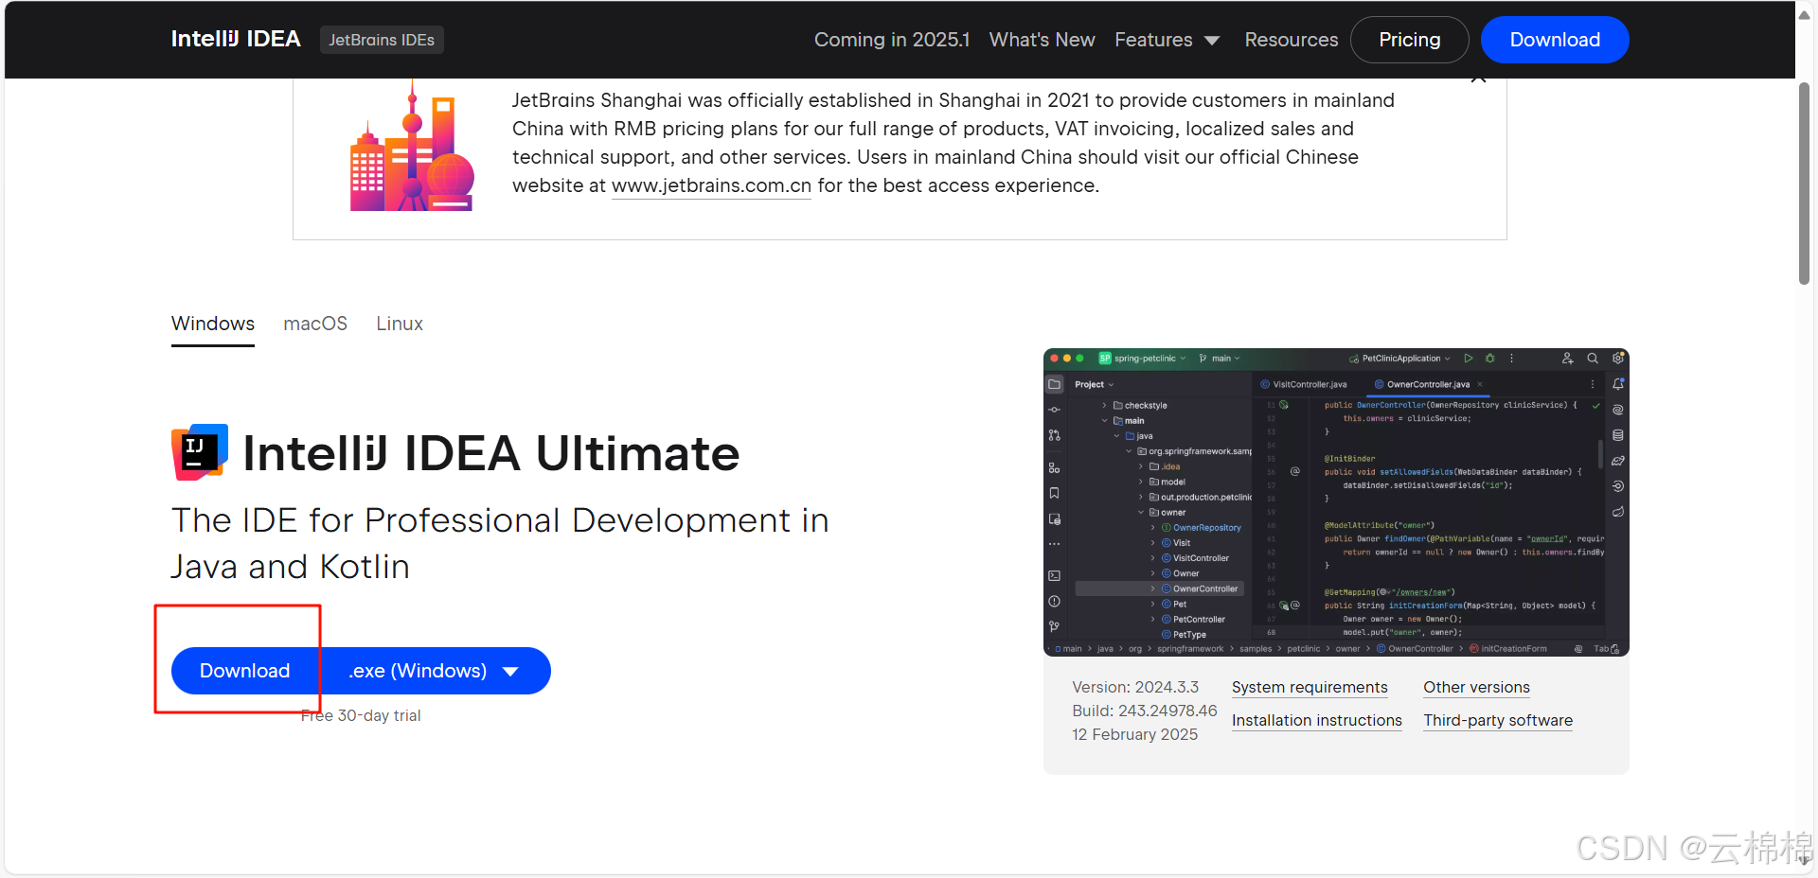Screen dimensions: 1818x878
Task: Click the Search magnifier icon in IDE preview
Action: pyautogui.click(x=1593, y=359)
